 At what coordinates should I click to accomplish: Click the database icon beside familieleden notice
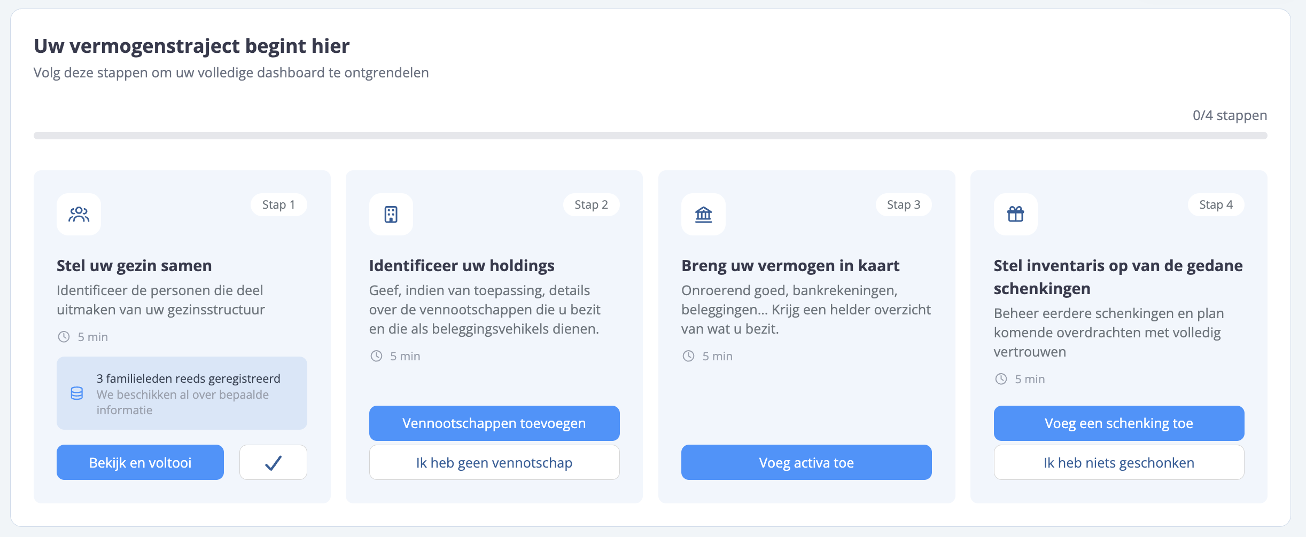click(77, 393)
